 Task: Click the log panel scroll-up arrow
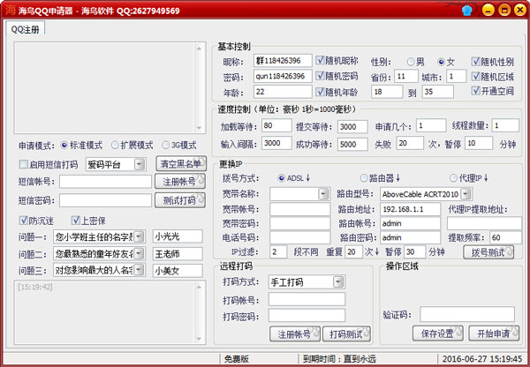click(x=200, y=285)
